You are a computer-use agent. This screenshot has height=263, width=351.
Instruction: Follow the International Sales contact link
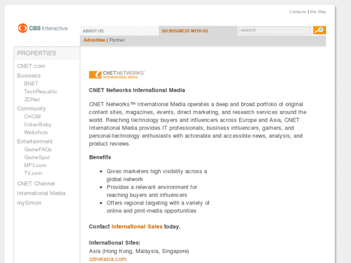coord(137,226)
